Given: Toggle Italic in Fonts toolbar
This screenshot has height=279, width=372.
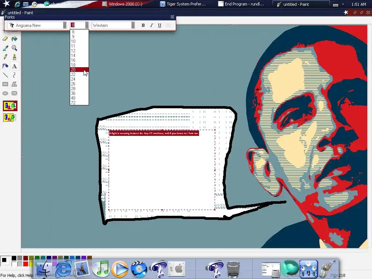Looking at the screenshot, I should coord(151,25).
